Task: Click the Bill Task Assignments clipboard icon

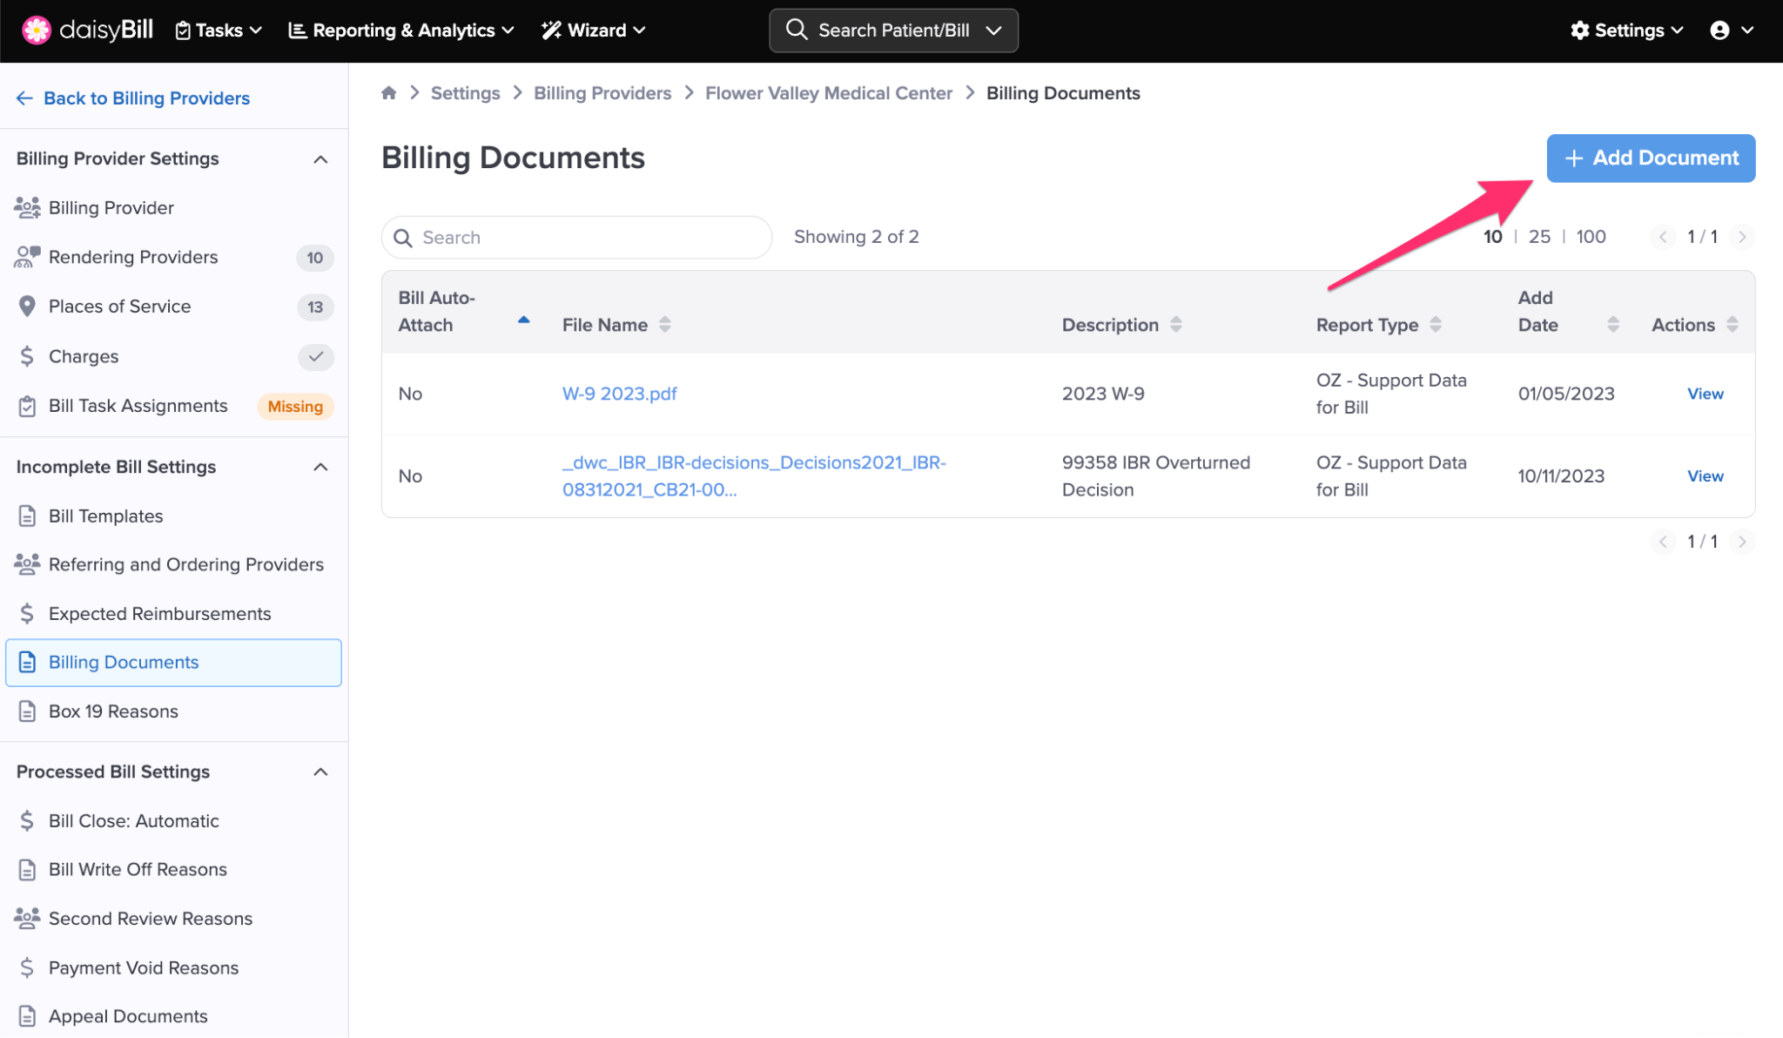Action: (x=27, y=406)
